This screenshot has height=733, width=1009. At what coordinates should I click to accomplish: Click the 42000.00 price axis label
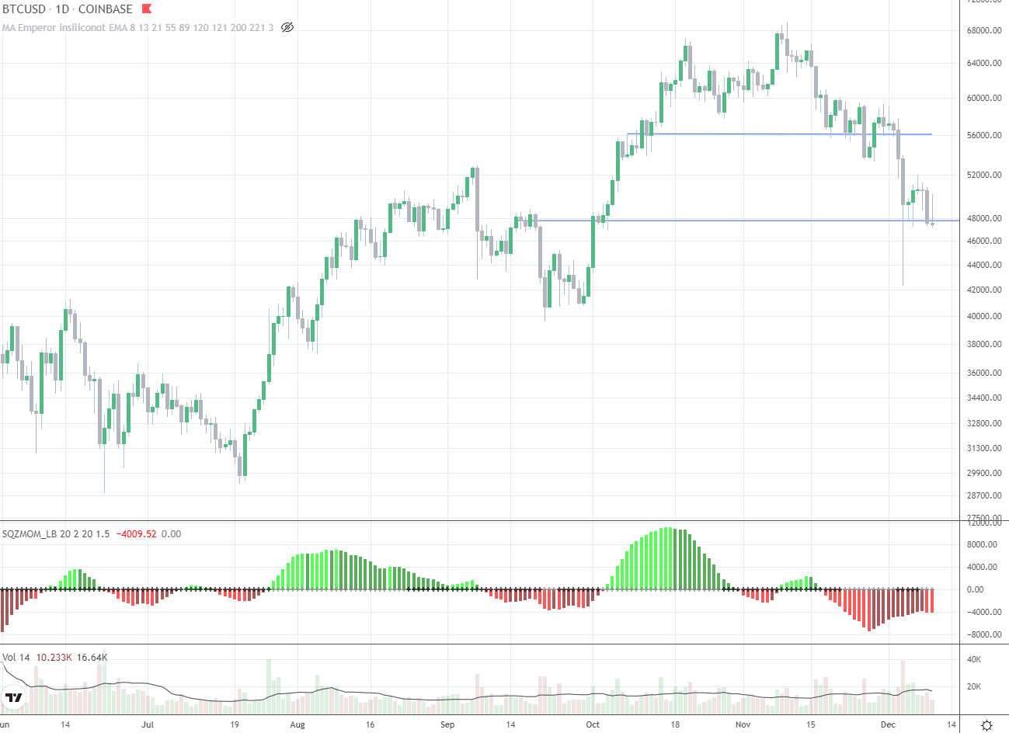point(984,290)
